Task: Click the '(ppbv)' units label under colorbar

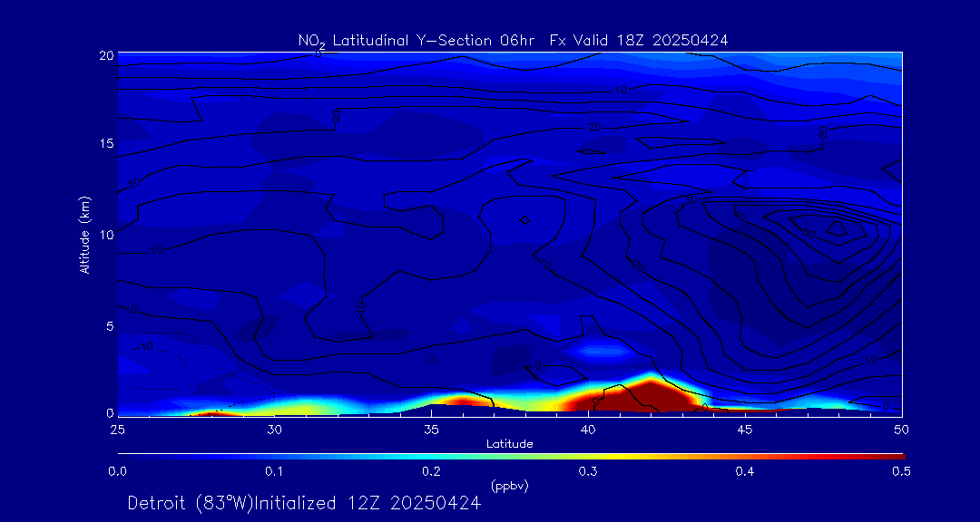Action: (509, 486)
